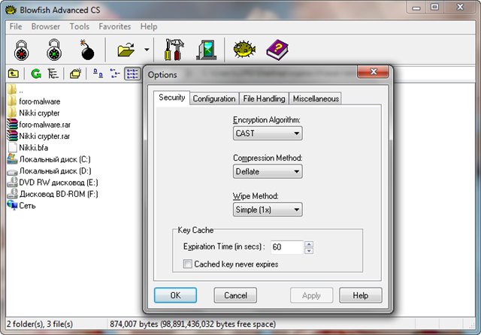Viewport: 481px width, 335px height.
Task: Minimize the Blowfish Advanced CS window
Action: point(416,8)
